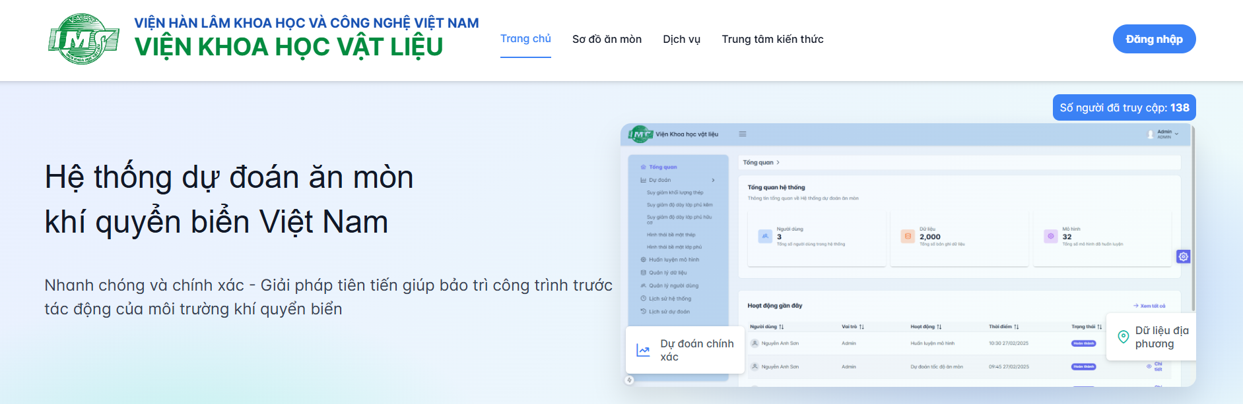Viewport: 1243px width, 404px height.
Task: Go to the Trang chủ tab
Action: [x=525, y=39]
